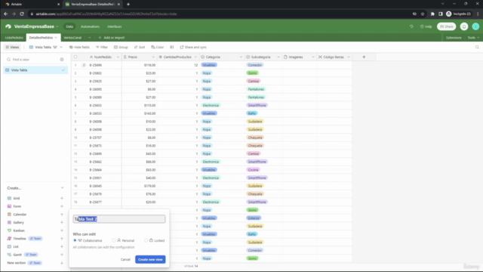This screenshot has width=483, height=272.
Task: Open the ListaPedidos table tab
Action: click(x=14, y=38)
